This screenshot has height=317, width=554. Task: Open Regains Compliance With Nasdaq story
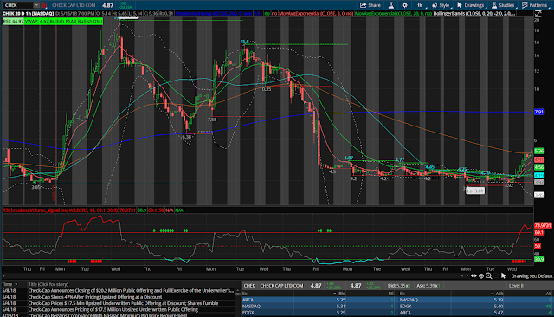click(x=107, y=315)
